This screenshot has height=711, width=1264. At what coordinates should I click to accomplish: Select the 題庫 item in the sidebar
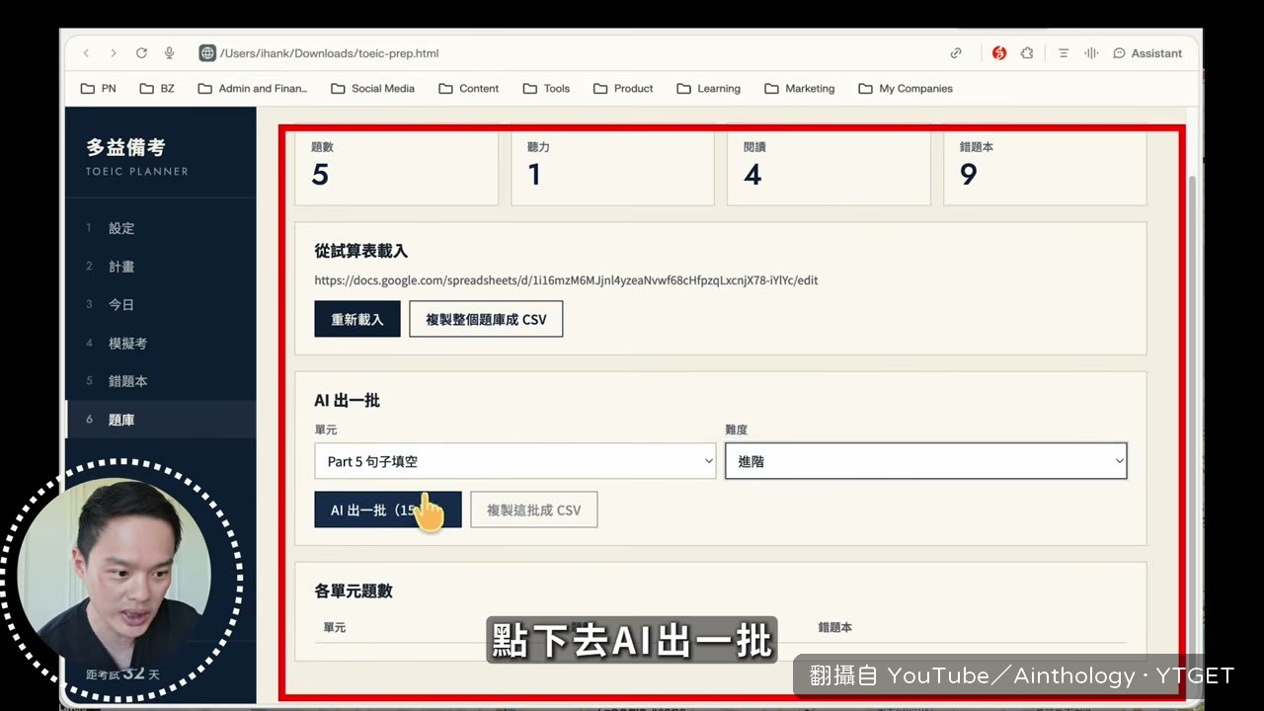pos(161,420)
